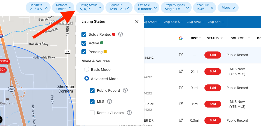Uncheck the Sold / Rented checkbox
This screenshot has height=126, width=261.
tap(84, 35)
